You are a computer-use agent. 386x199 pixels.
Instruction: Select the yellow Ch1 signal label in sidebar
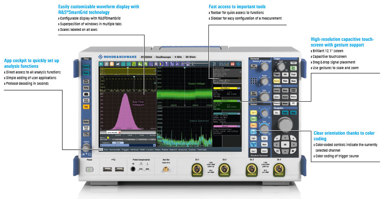tap(227, 88)
